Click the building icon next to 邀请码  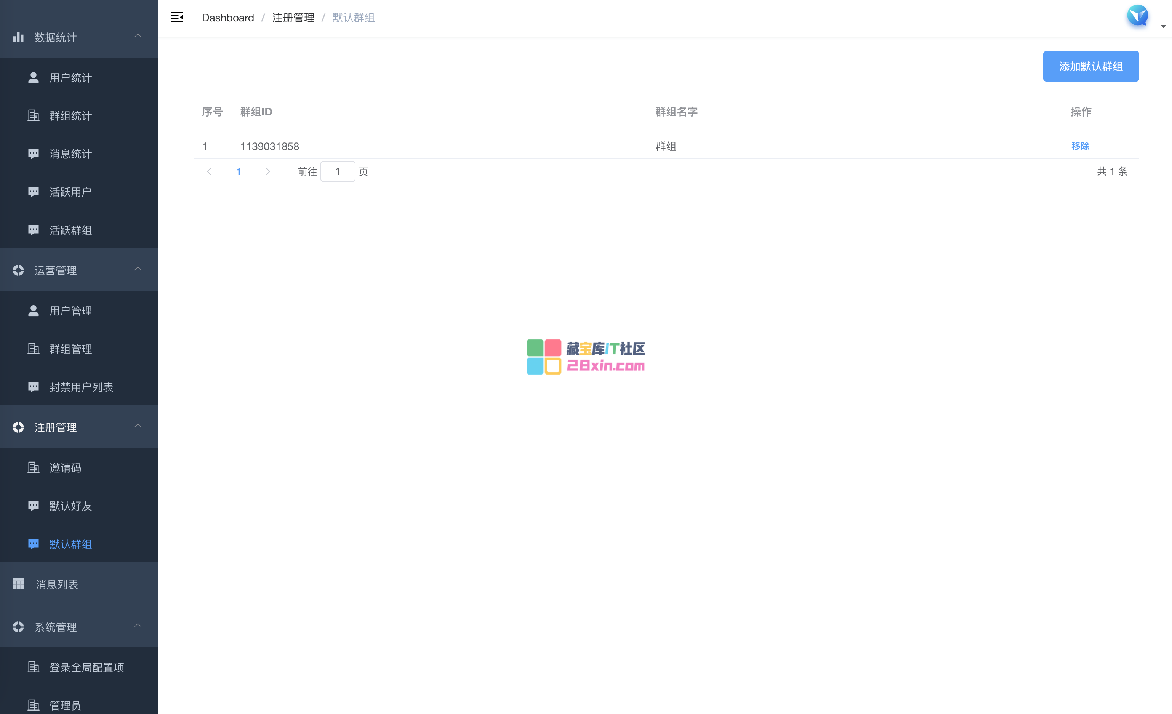tap(33, 467)
